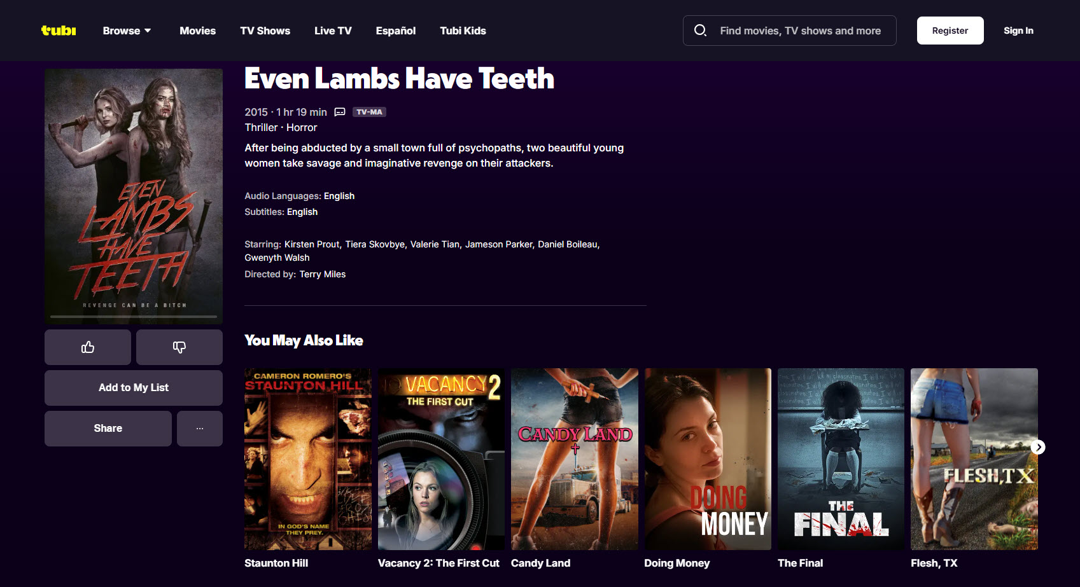Screen dimensions: 1080x587
Task: Click the You May Also Like heading
Action: [304, 340]
